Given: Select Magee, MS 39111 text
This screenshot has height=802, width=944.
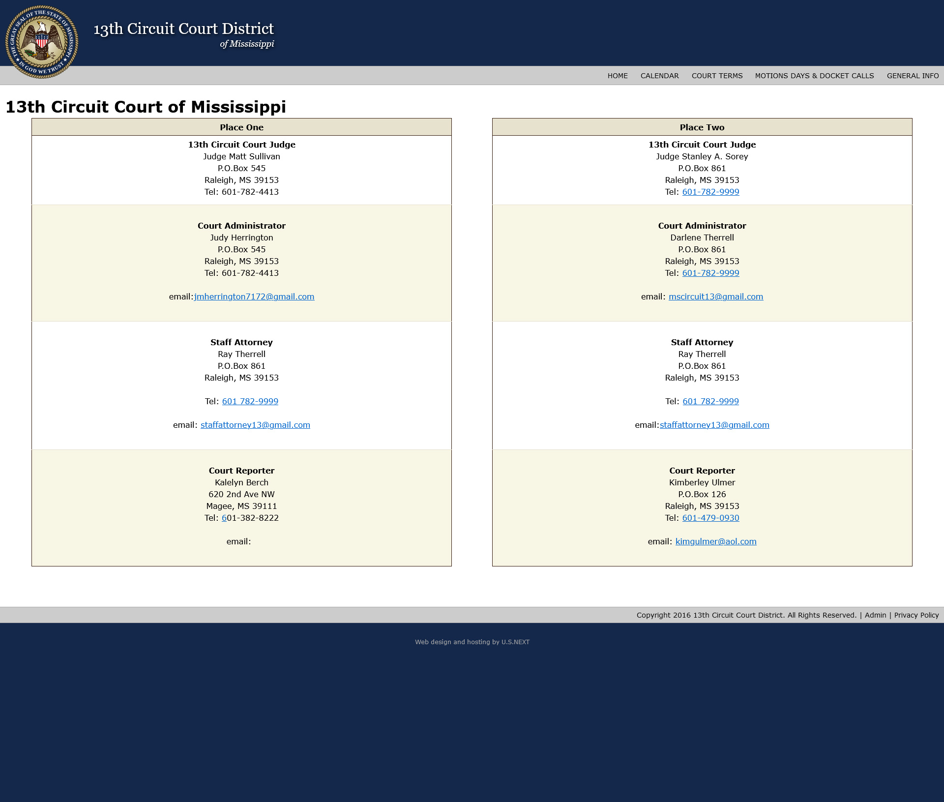Looking at the screenshot, I should click(x=241, y=506).
